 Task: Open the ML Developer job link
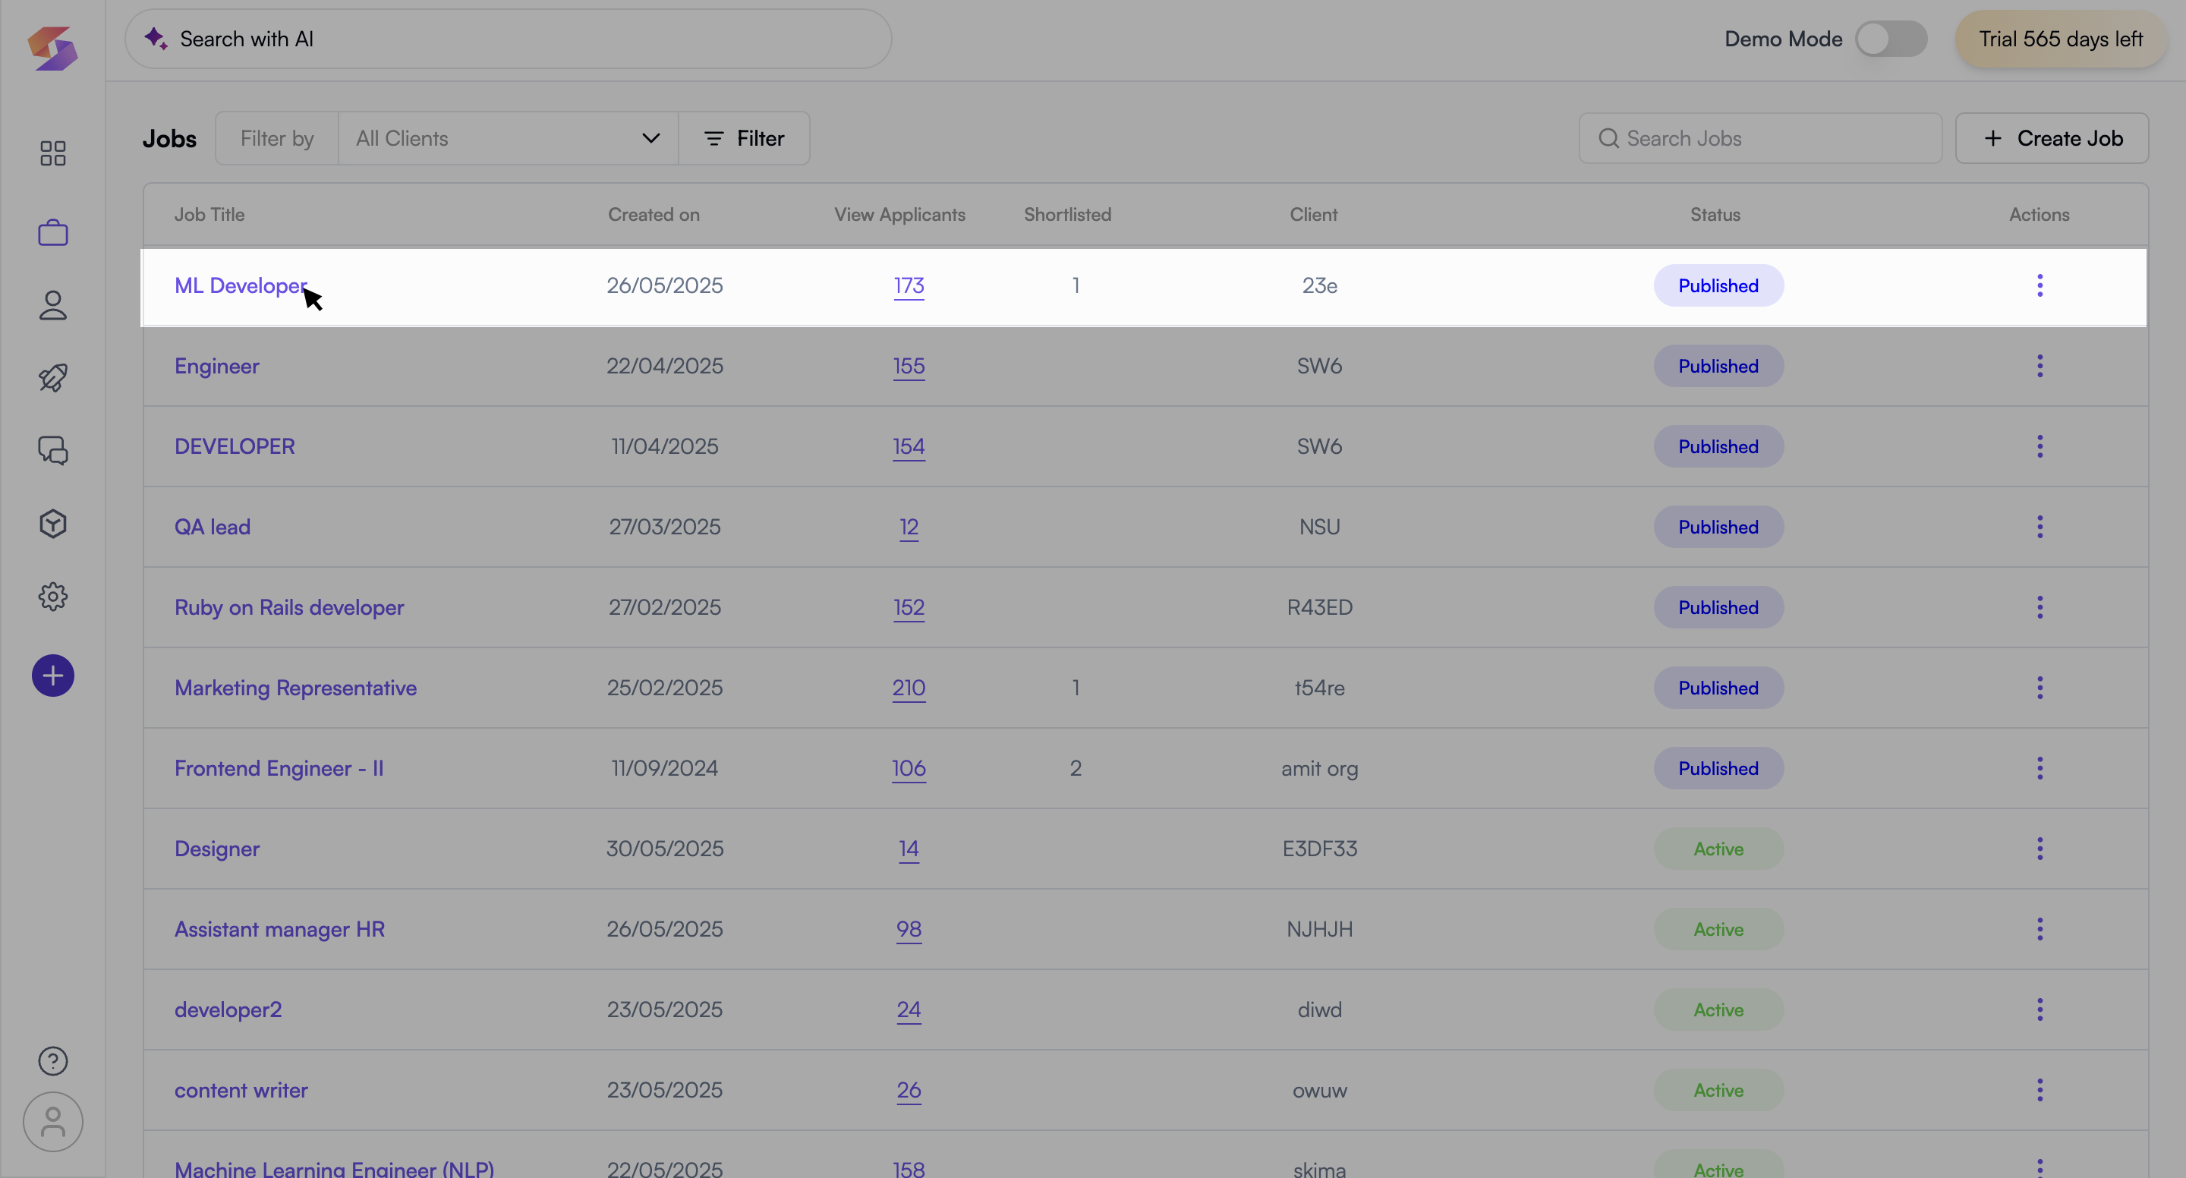point(241,286)
